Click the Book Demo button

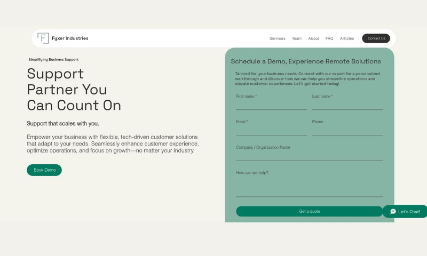tap(44, 170)
